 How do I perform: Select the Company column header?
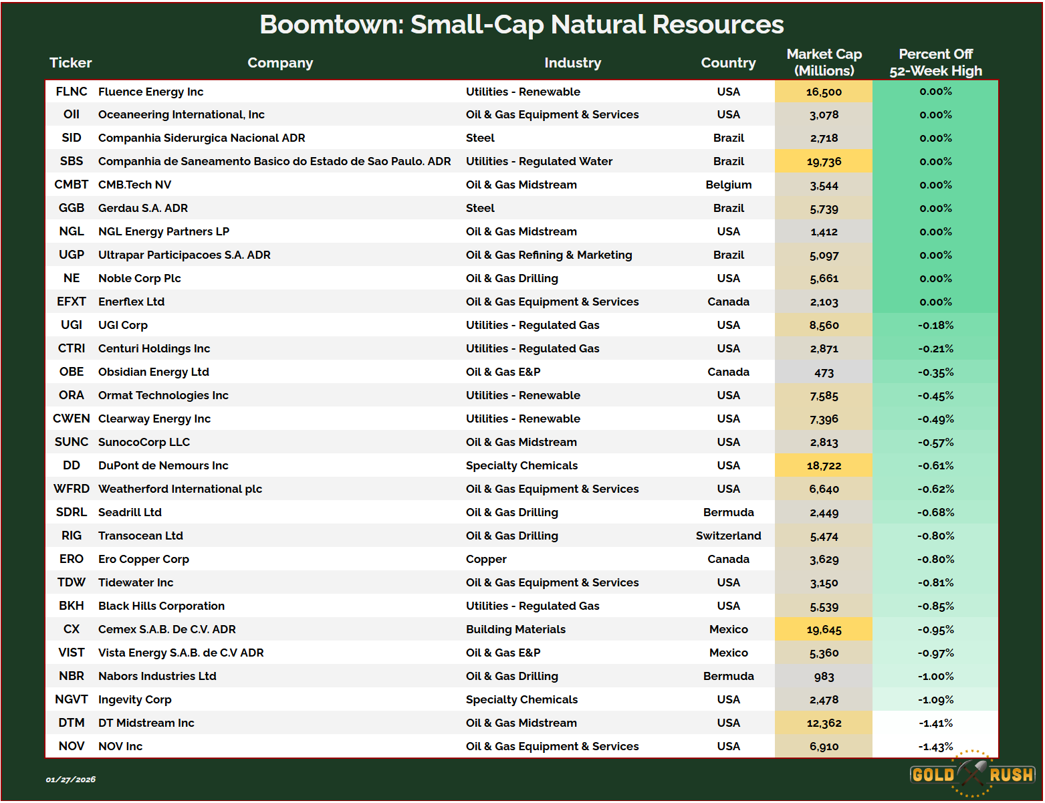(280, 63)
